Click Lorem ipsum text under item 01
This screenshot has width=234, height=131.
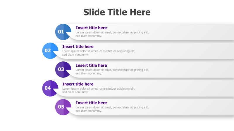(x=112, y=34)
